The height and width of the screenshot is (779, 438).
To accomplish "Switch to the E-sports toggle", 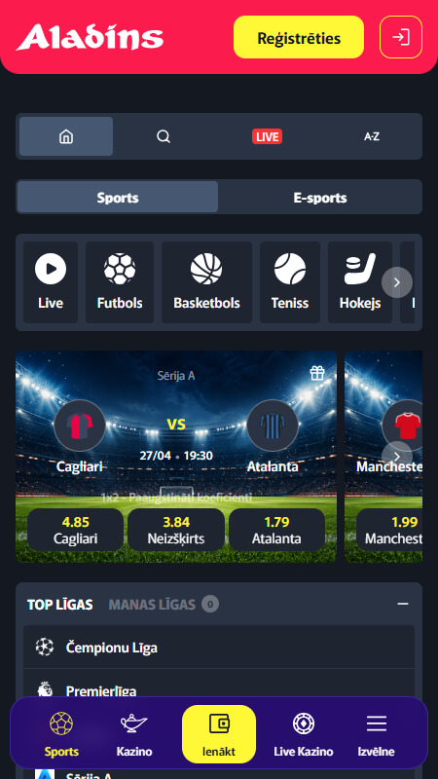I will pyautogui.click(x=320, y=198).
